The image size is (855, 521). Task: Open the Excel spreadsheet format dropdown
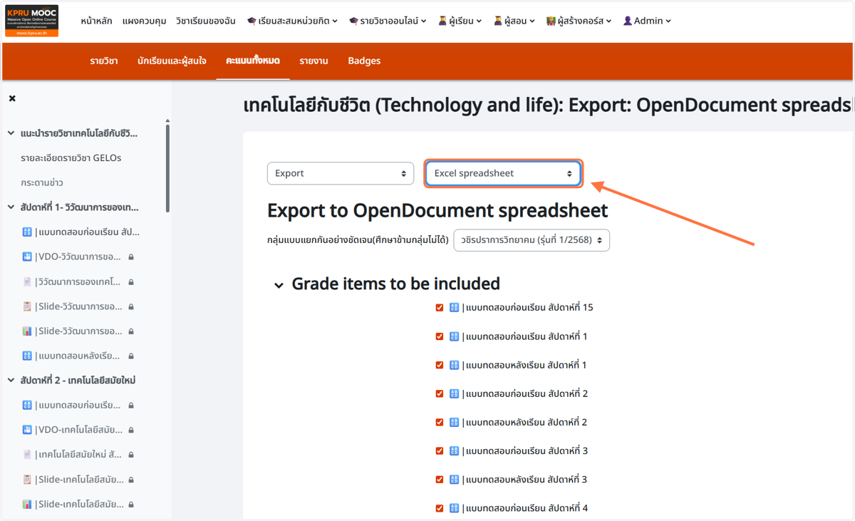[503, 173]
